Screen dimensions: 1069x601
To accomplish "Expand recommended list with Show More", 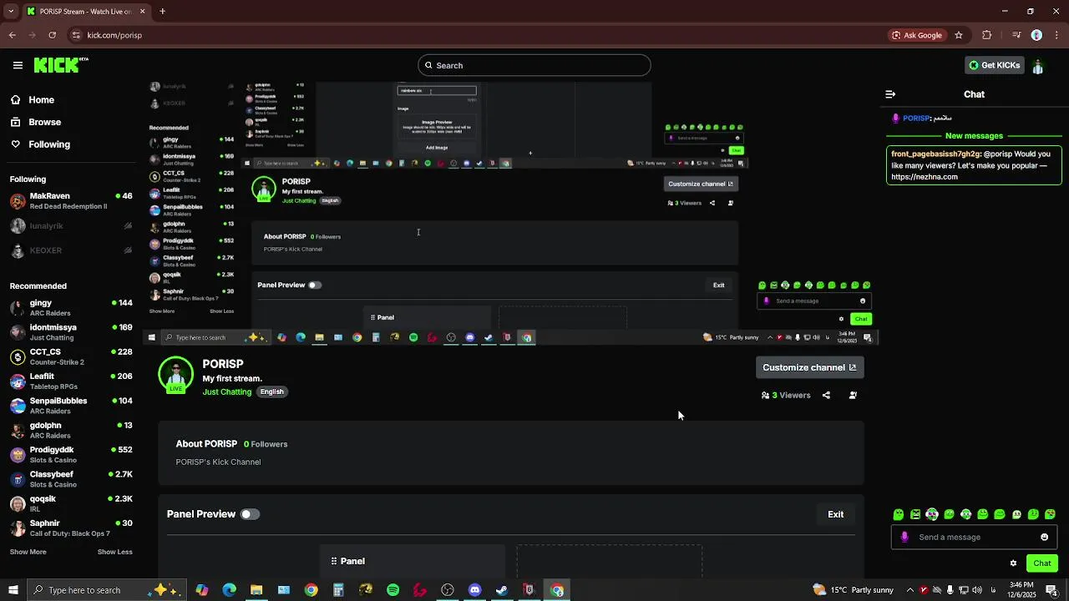I will (28, 552).
